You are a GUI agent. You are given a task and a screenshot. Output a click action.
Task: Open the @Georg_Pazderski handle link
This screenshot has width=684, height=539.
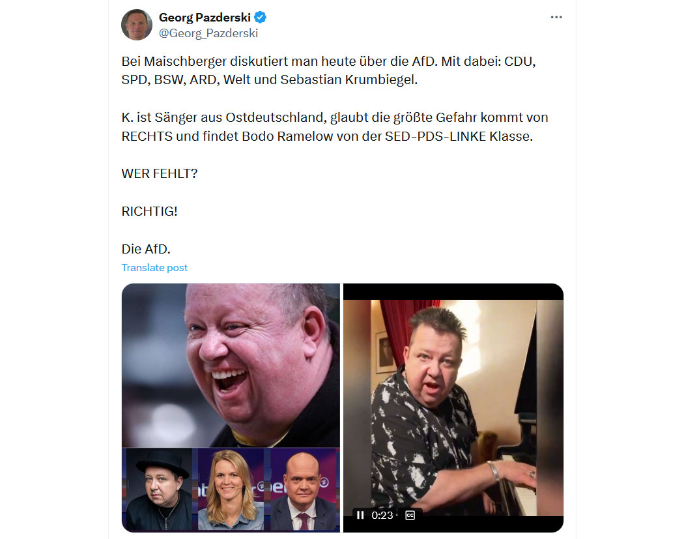(x=208, y=33)
